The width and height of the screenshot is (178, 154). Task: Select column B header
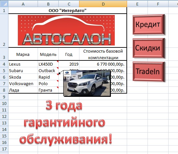pos(48,4)
